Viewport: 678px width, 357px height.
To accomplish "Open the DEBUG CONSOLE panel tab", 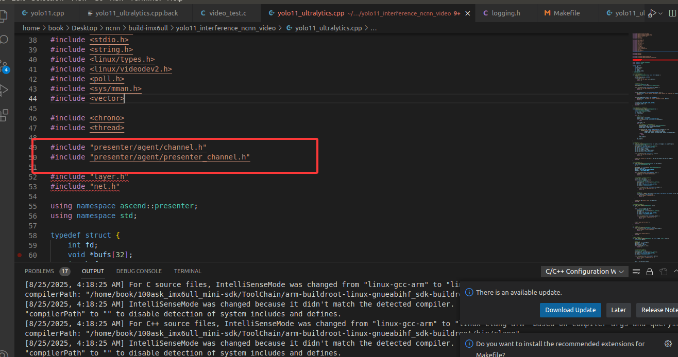I will click(x=139, y=271).
